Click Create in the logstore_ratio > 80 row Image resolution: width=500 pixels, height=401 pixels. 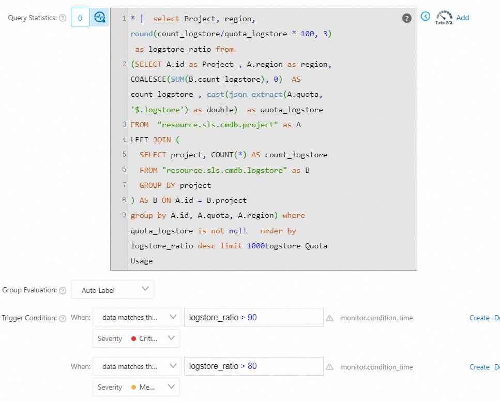click(479, 367)
